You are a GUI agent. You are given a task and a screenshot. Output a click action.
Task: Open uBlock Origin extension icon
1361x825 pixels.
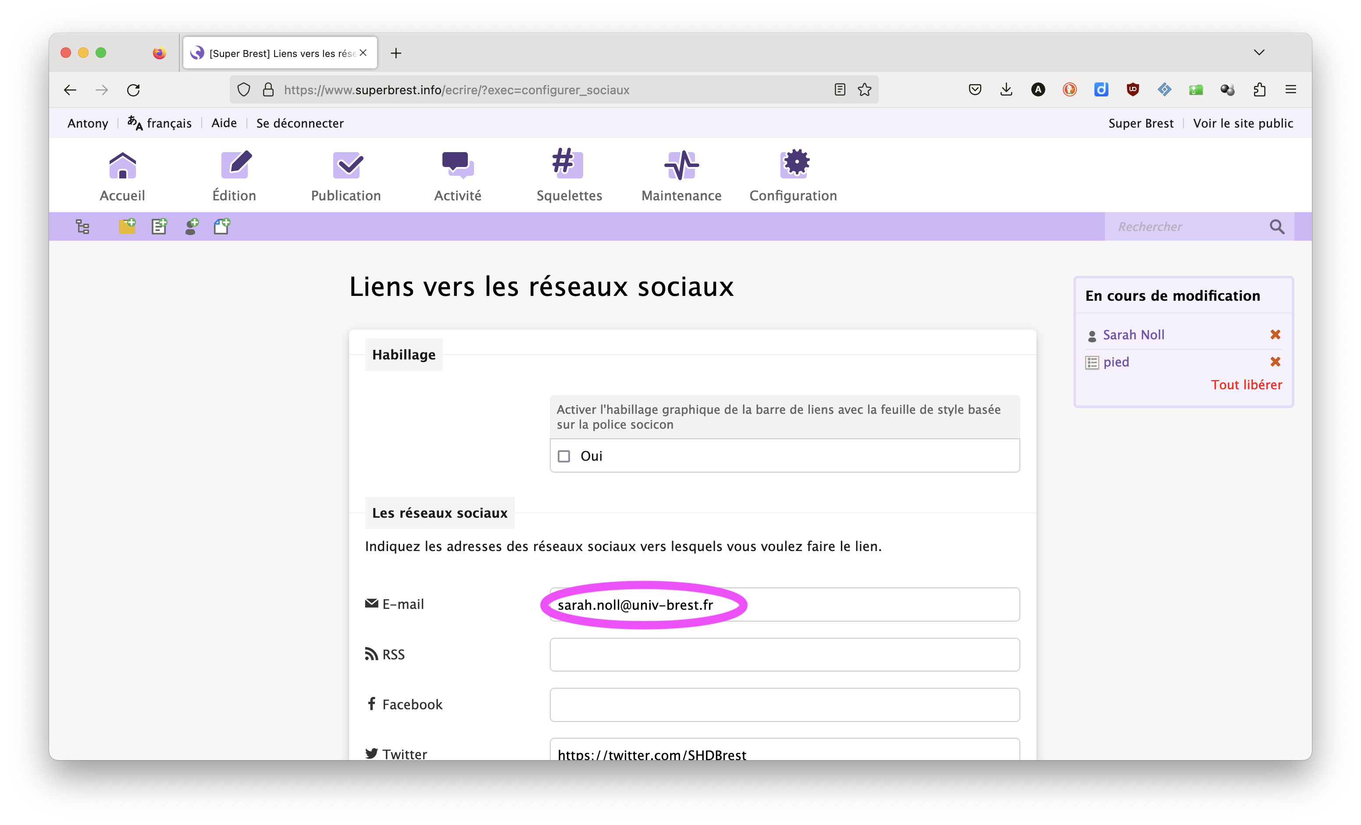click(x=1132, y=89)
